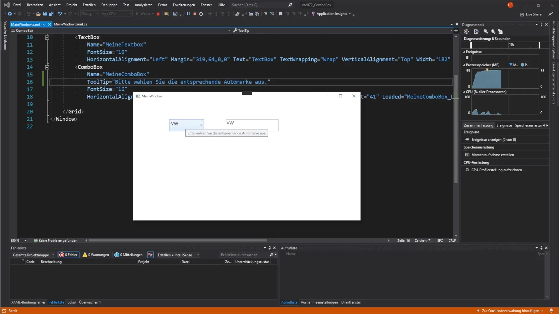Toggle the 0 Warnungen filter
This screenshot has width=559, height=314.
coord(96,255)
